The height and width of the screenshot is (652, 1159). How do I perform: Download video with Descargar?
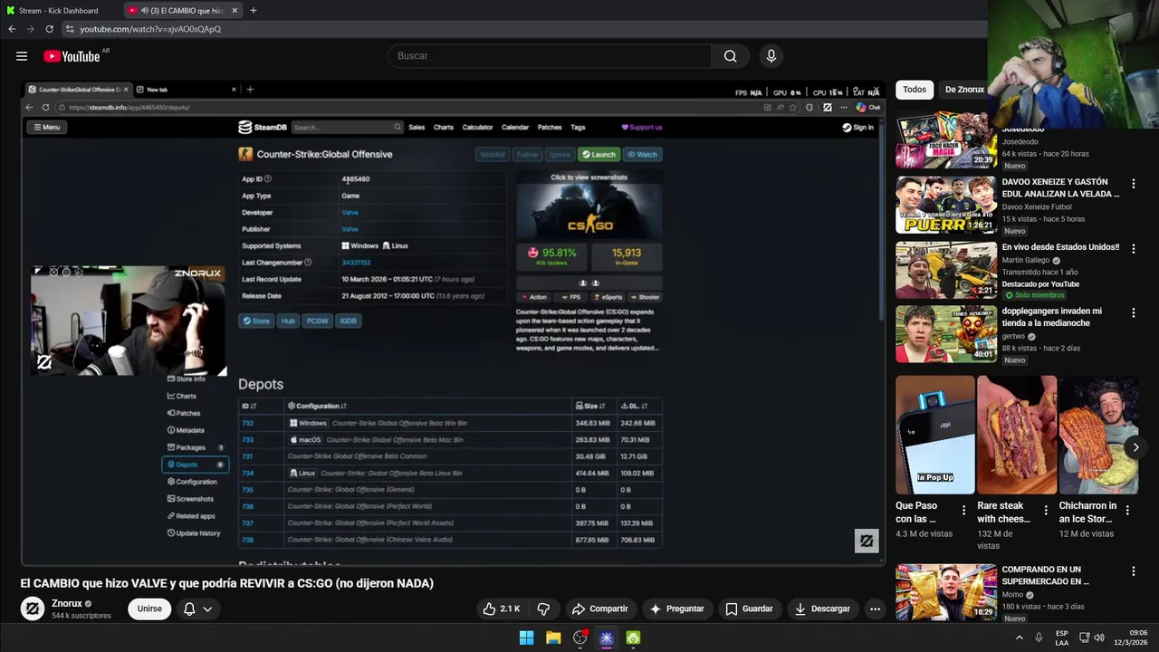[x=822, y=609]
